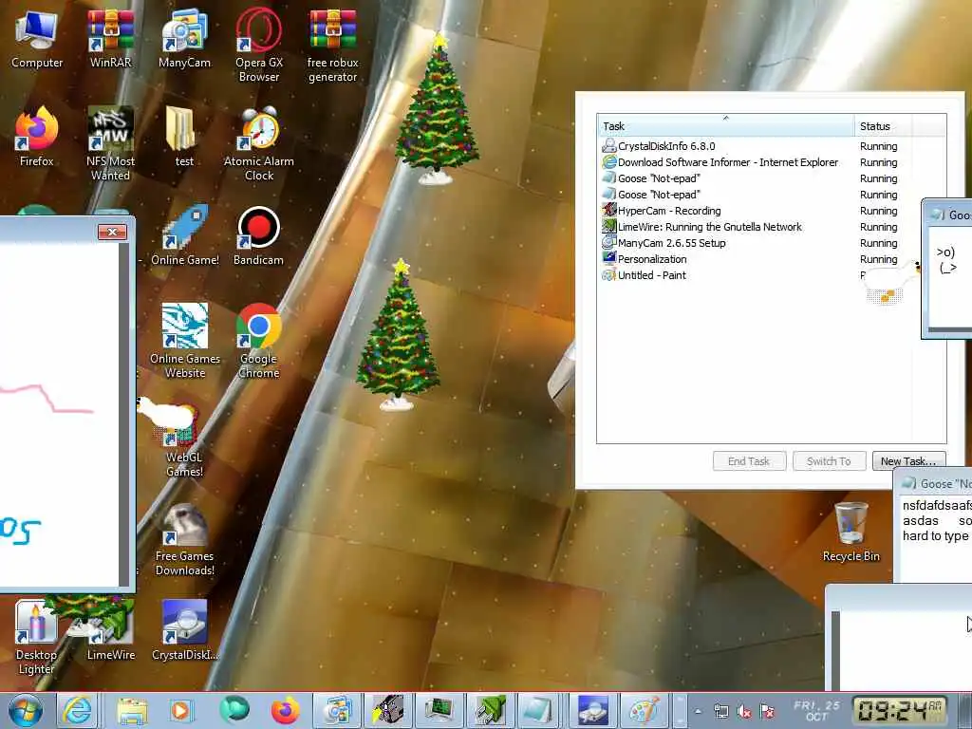Image resolution: width=972 pixels, height=729 pixels.
Task: Click the Switch To button
Action: coord(829,461)
